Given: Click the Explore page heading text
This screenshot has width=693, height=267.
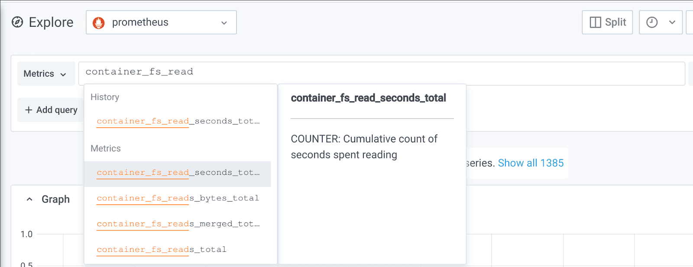Looking at the screenshot, I should coord(51,23).
